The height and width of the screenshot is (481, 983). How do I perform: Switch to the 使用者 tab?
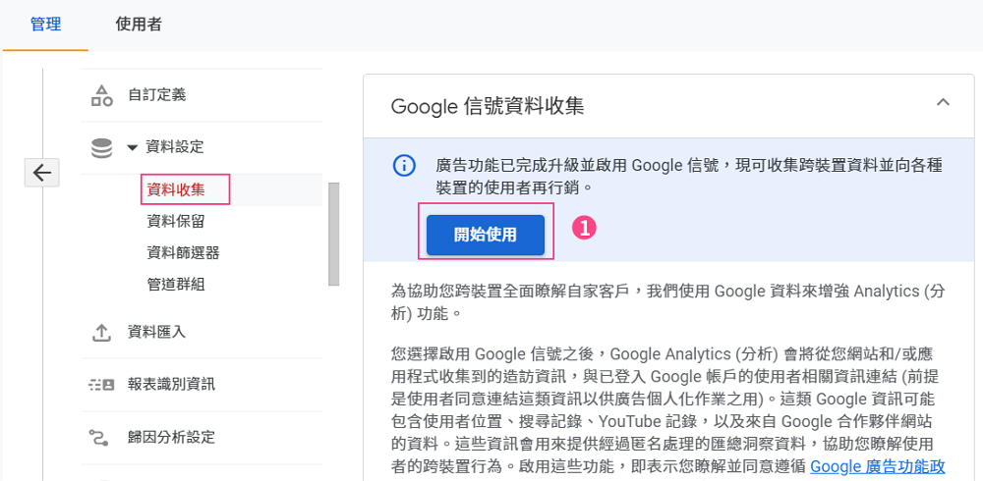(x=139, y=25)
